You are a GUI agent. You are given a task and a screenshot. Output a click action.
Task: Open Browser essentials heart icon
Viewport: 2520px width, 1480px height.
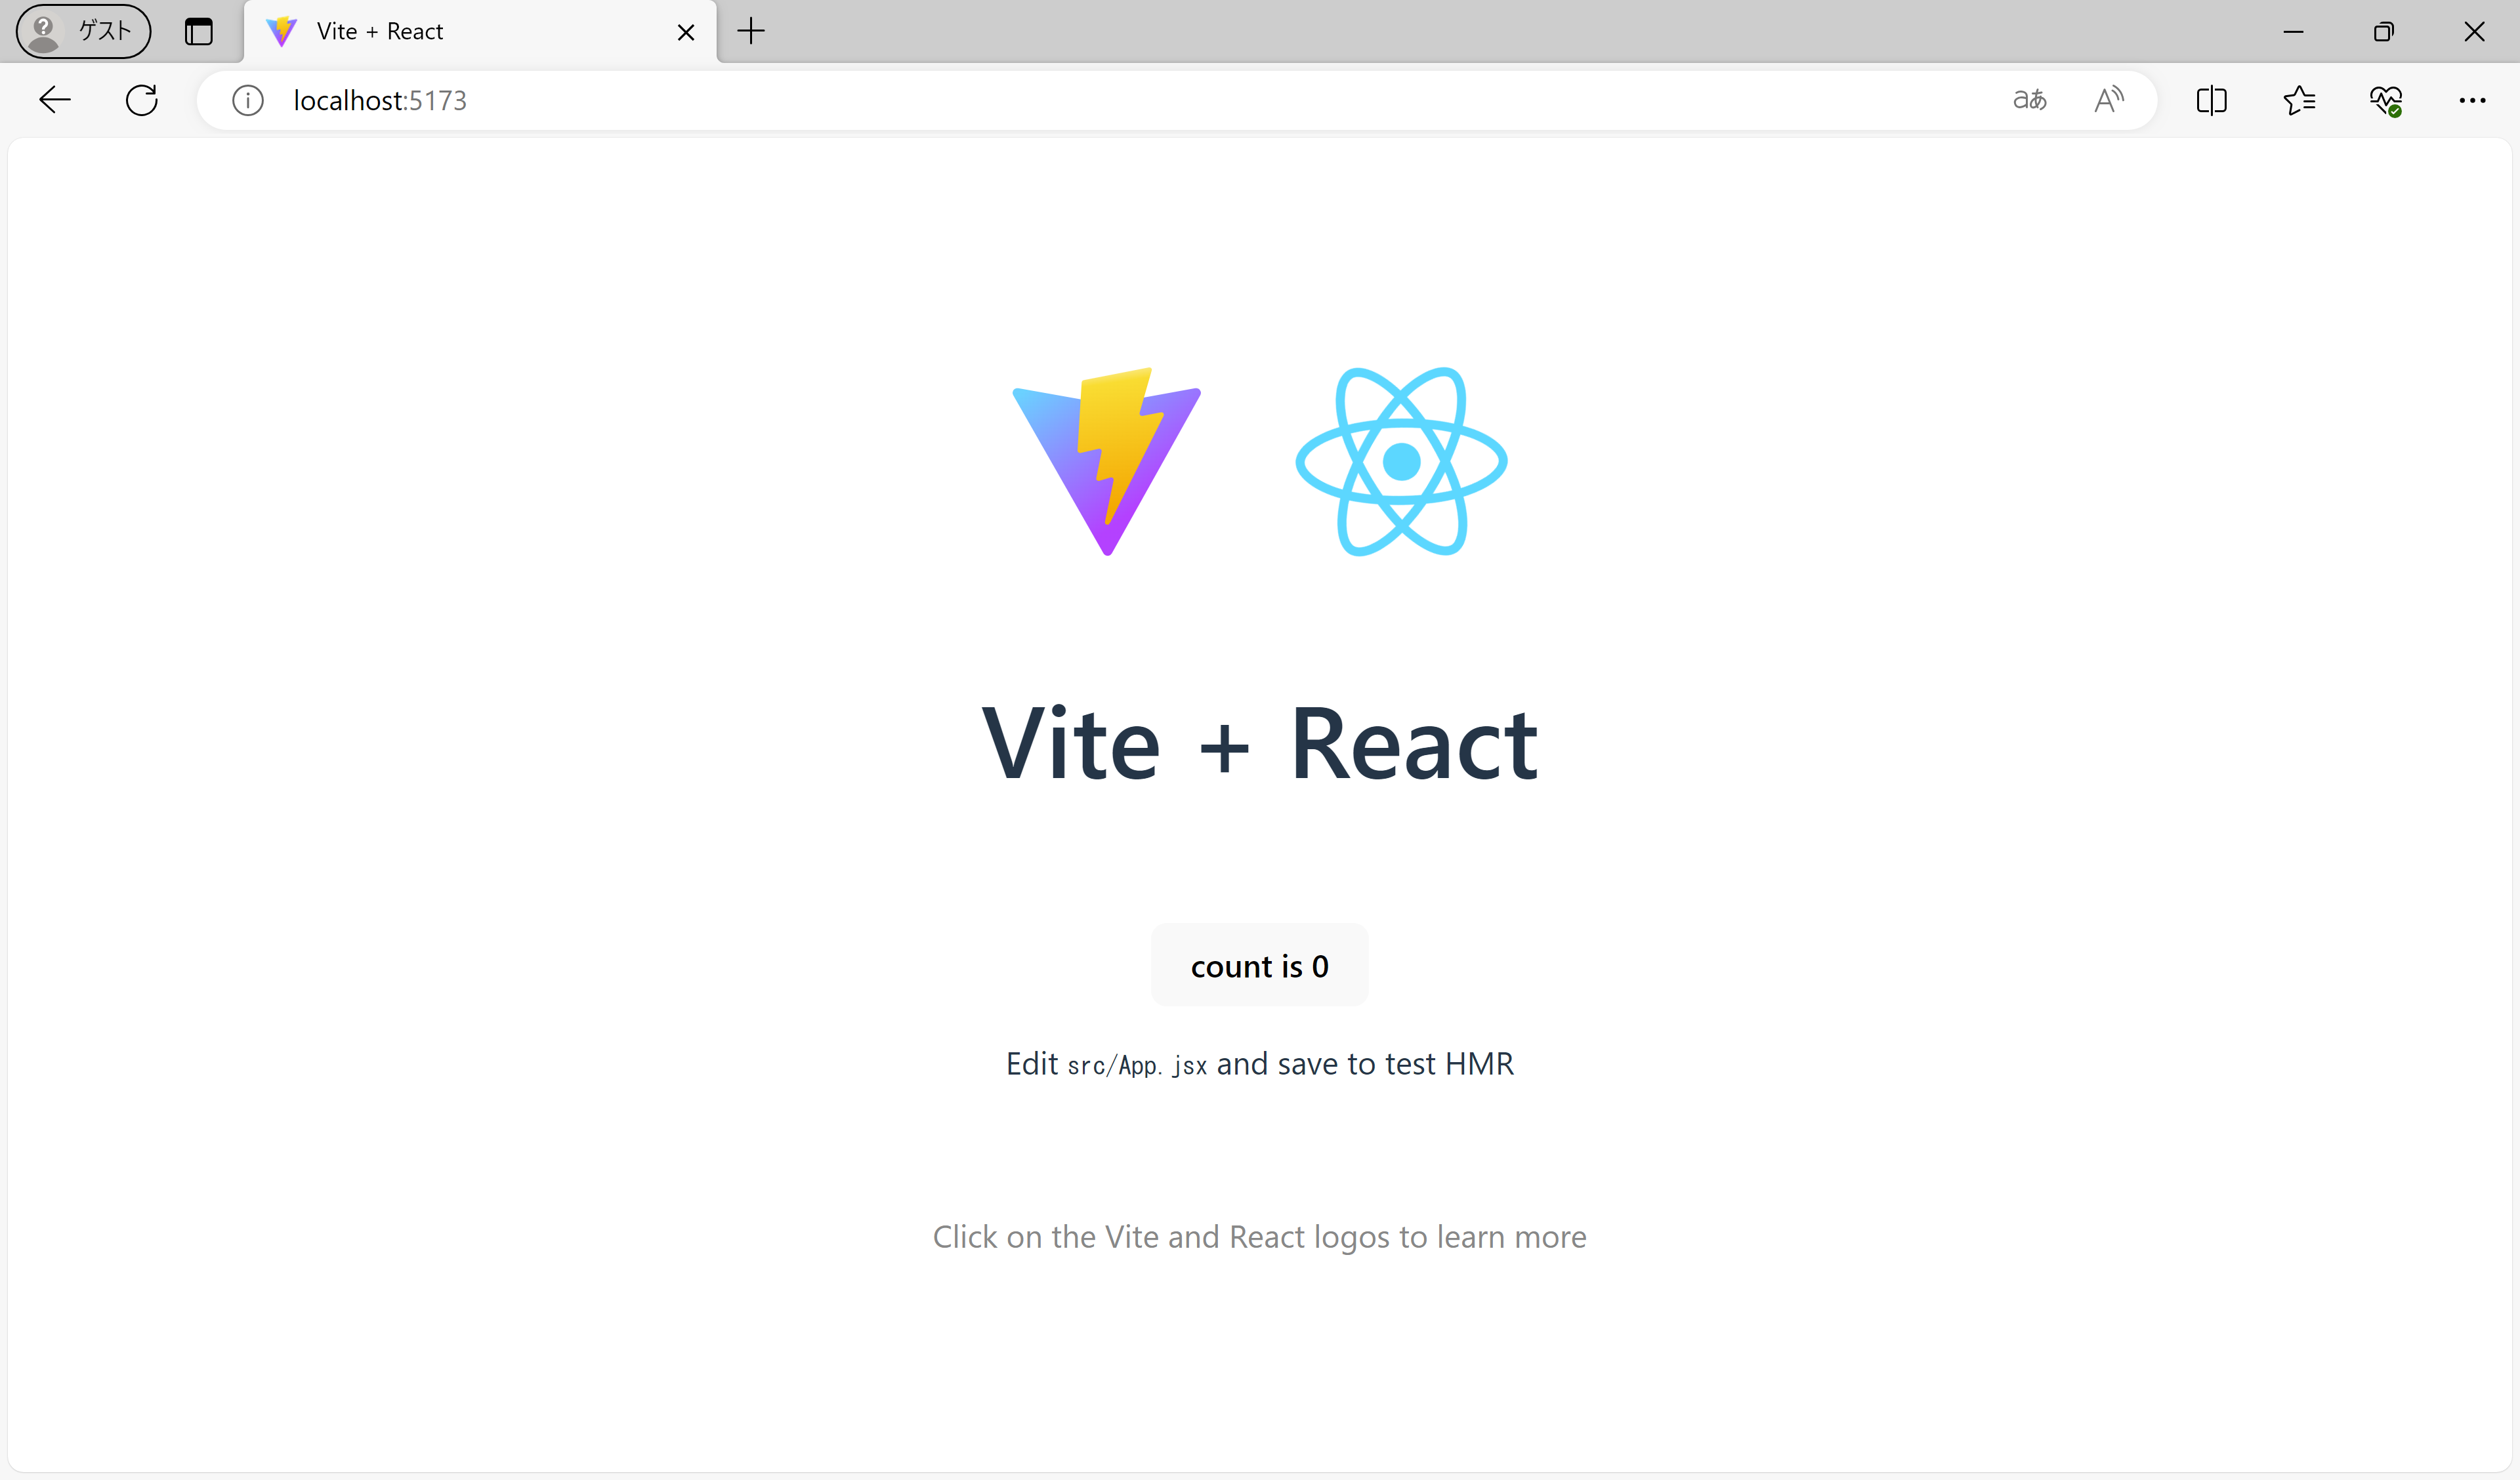2386,100
